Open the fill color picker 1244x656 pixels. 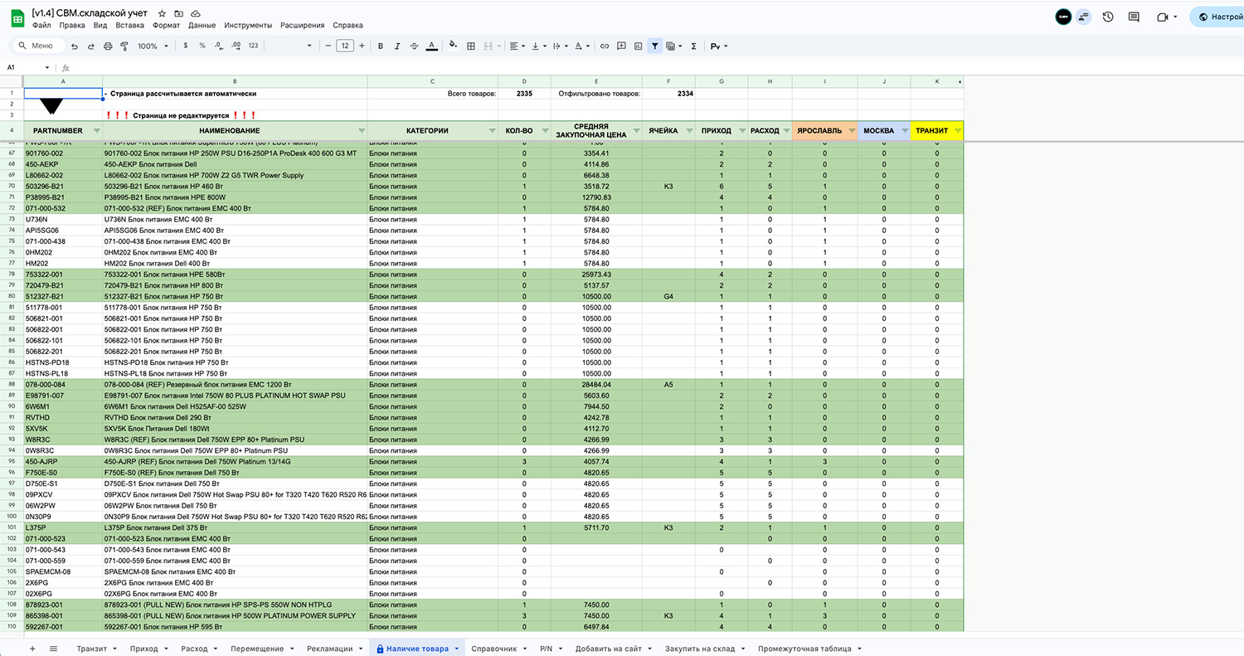point(452,46)
